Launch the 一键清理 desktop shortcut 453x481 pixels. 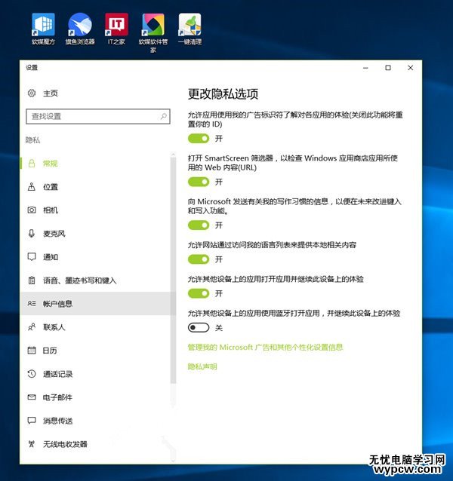pyautogui.click(x=190, y=29)
